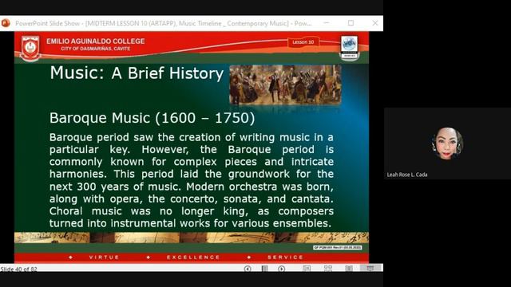Image resolution: width=511 pixels, height=287 pixels.
Task: Click the VIRTUE text in footer
Action: [105, 257]
